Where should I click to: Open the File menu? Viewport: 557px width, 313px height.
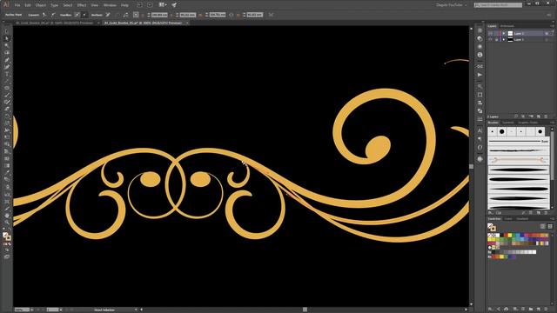[x=17, y=5]
